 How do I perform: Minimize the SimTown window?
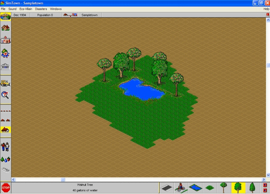click(x=255, y=3)
